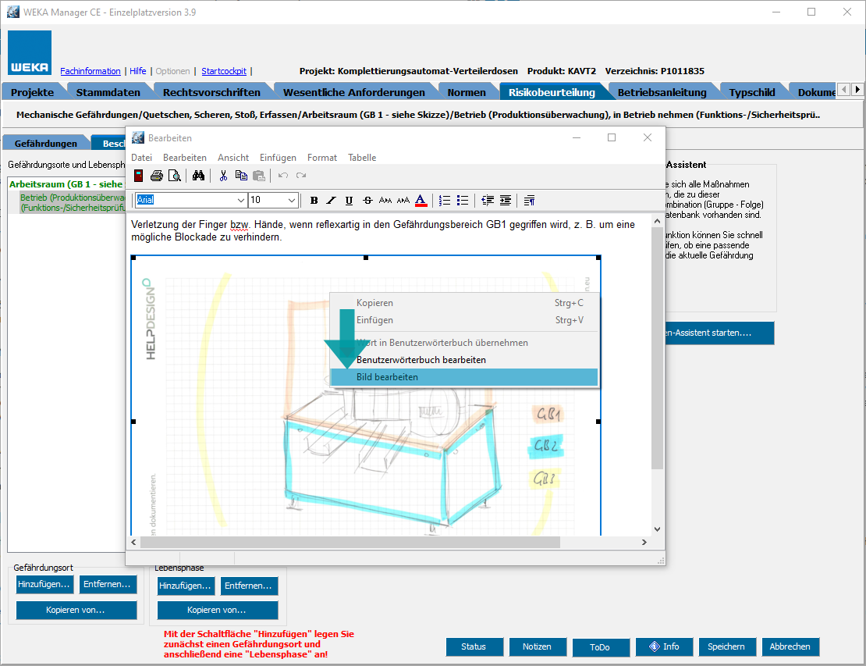Open the Startcockpit link

pos(224,71)
